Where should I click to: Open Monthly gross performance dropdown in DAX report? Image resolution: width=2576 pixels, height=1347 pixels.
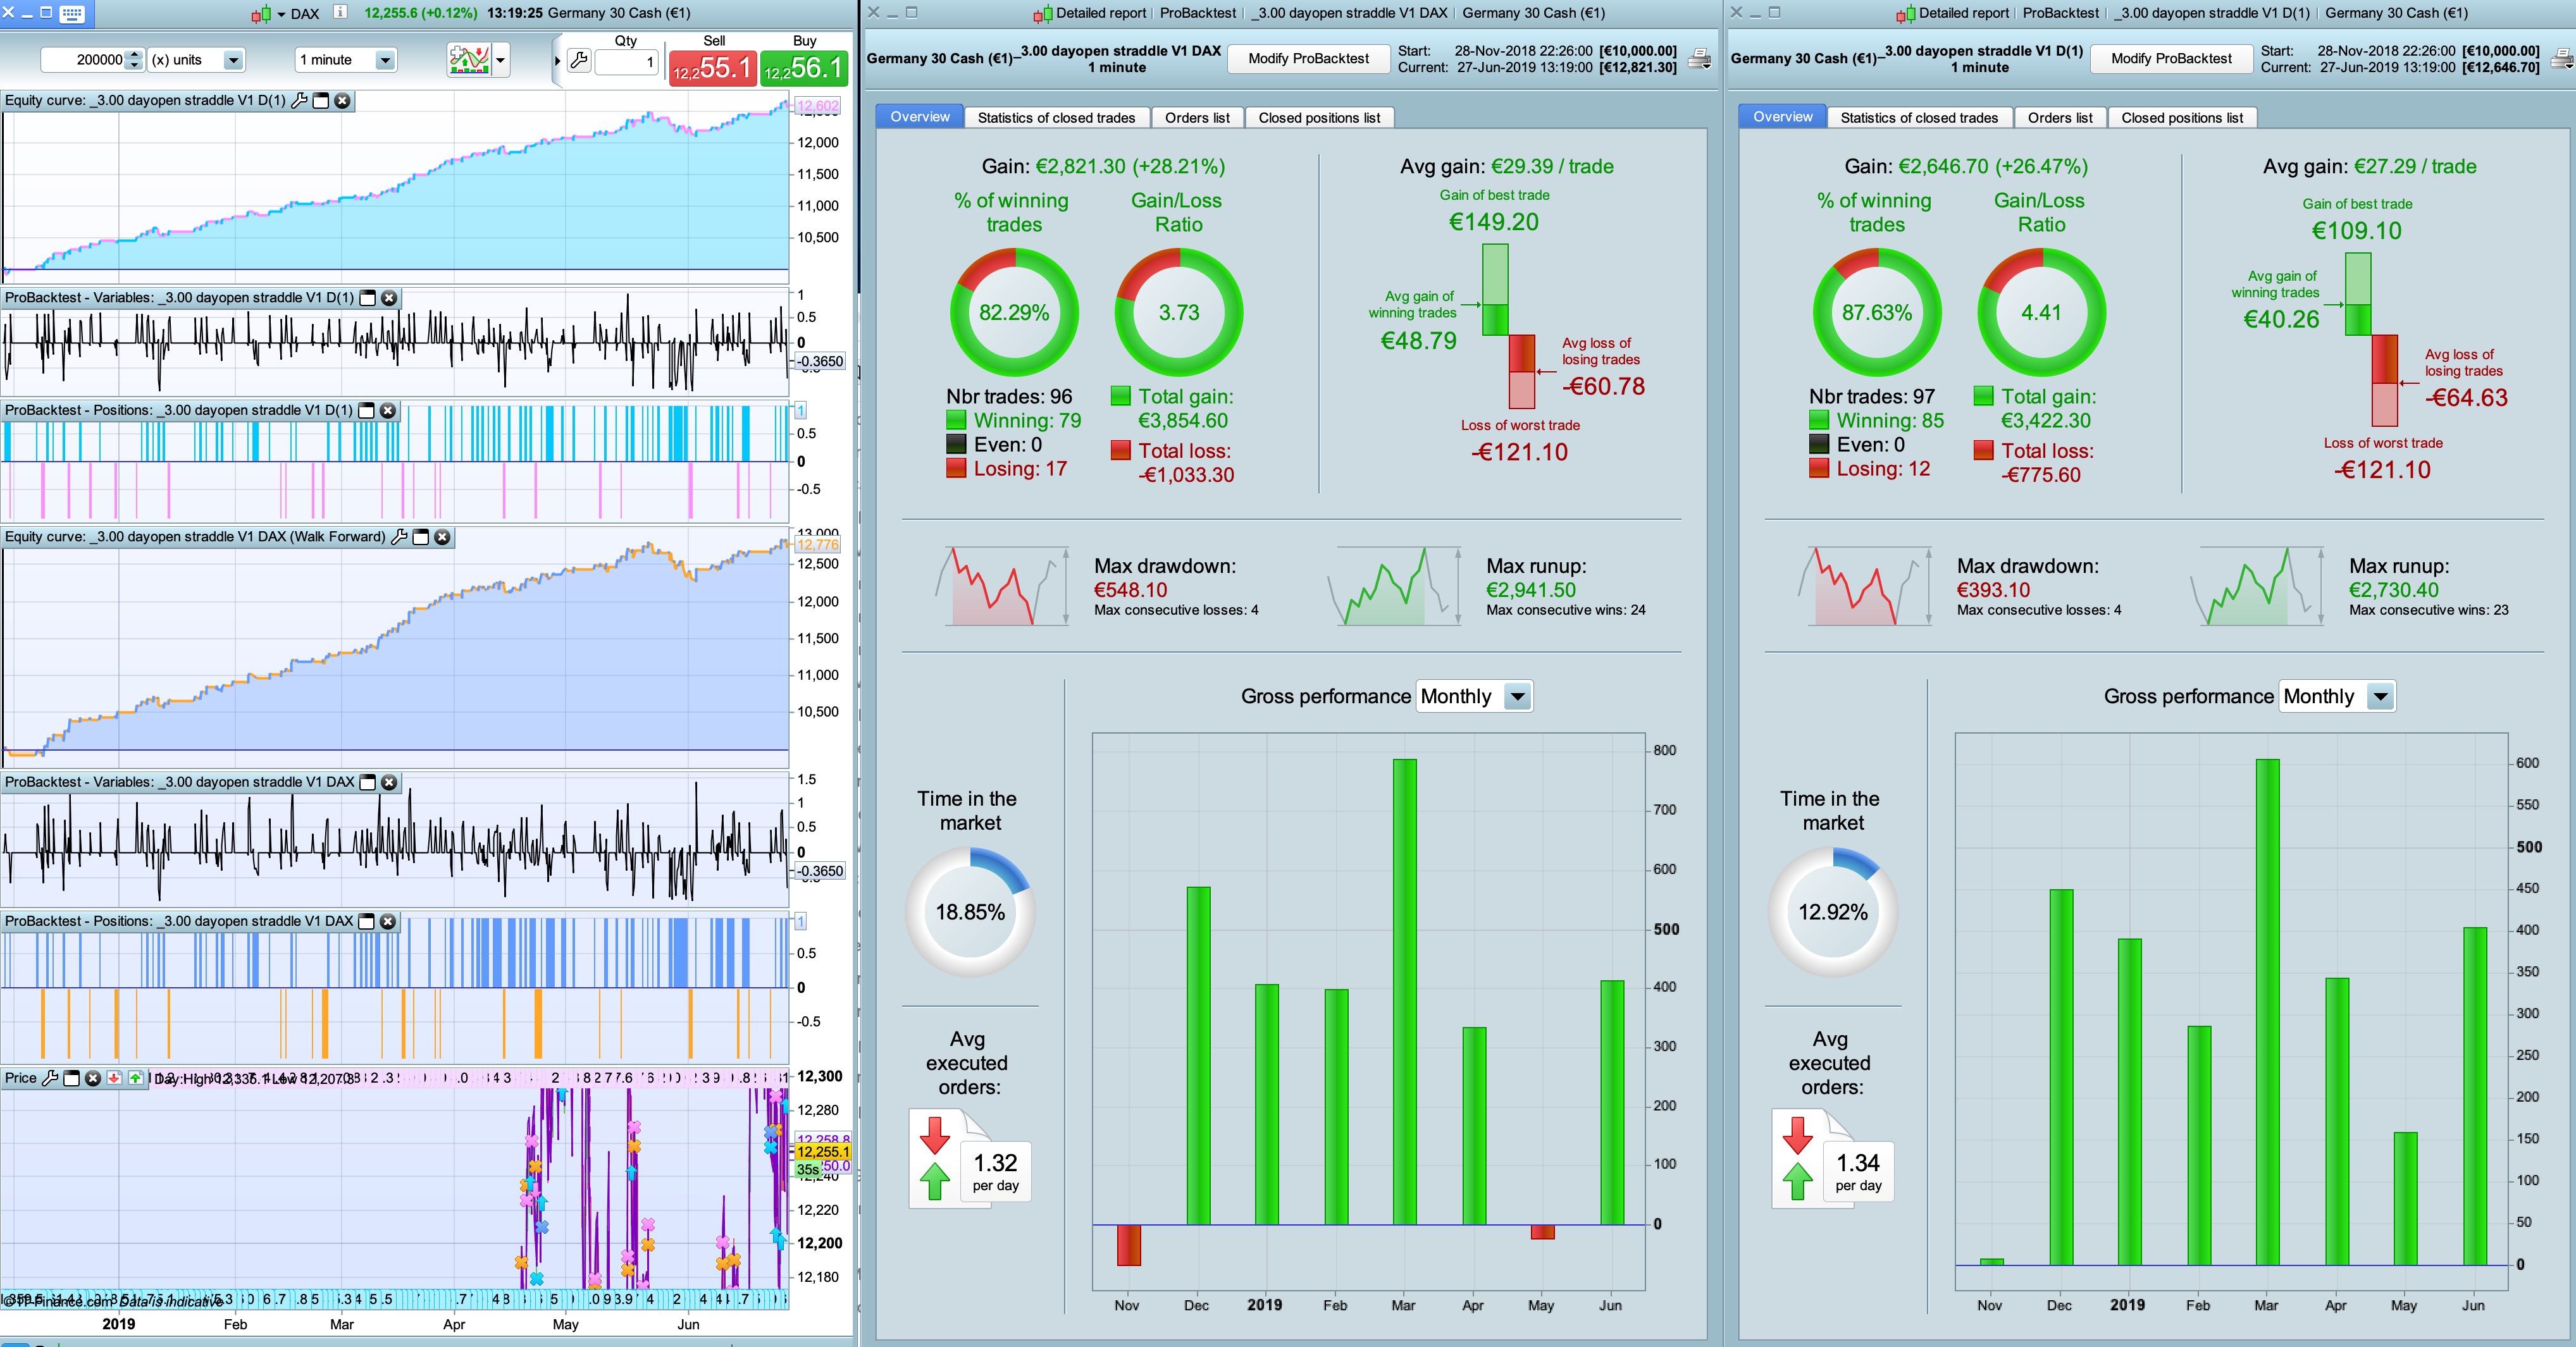(x=1517, y=696)
